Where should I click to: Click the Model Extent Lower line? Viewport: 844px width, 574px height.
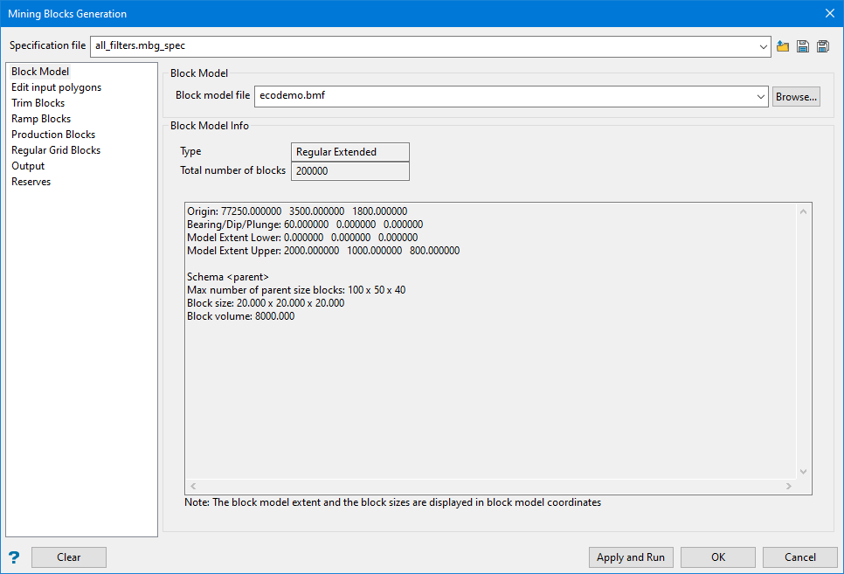302,238
